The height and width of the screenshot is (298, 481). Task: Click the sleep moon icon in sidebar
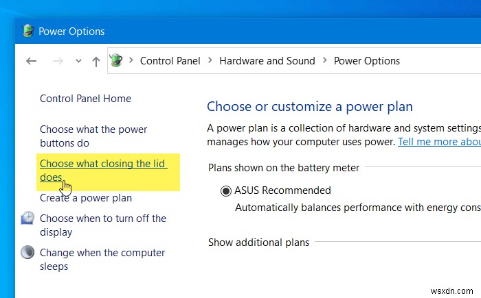click(x=27, y=253)
